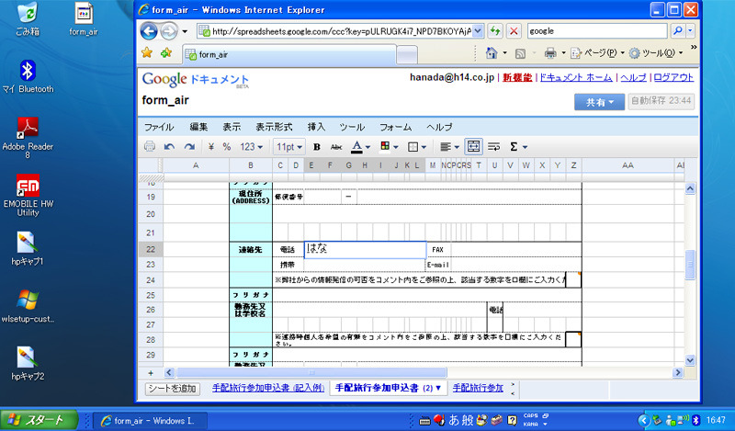The height and width of the screenshot is (431, 735).
Task: Stop loading the page
Action: 514,31
